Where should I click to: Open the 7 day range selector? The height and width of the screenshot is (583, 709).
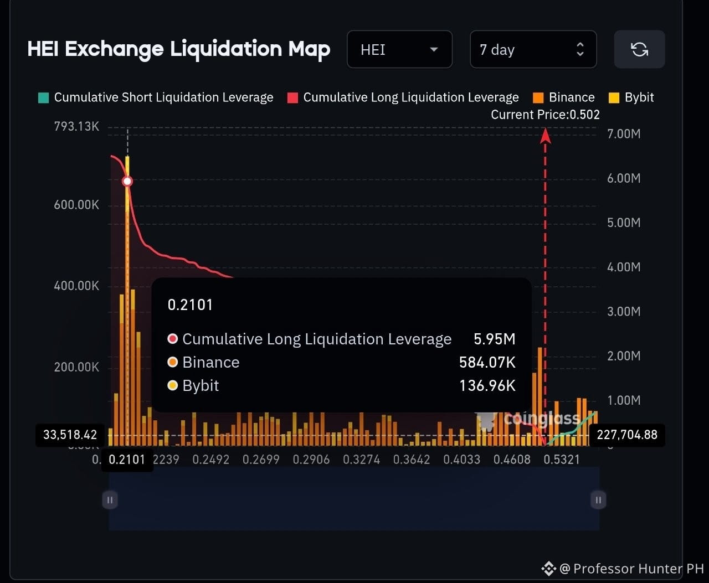(x=533, y=49)
